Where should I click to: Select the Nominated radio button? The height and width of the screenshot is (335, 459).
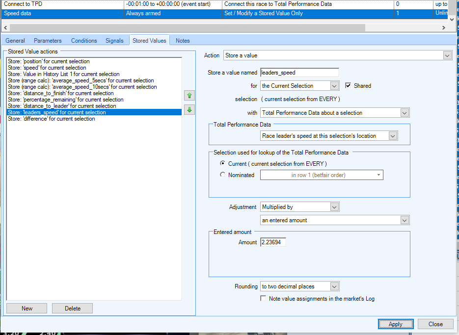pyautogui.click(x=223, y=175)
